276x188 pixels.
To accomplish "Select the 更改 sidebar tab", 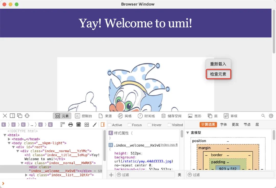I will (235, 125).
